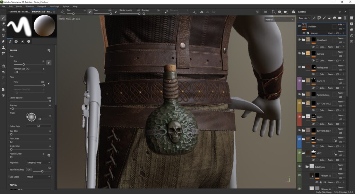Open the Viewport menu
355x194 pixels.
pyautogui.click(x=42, y=7)
